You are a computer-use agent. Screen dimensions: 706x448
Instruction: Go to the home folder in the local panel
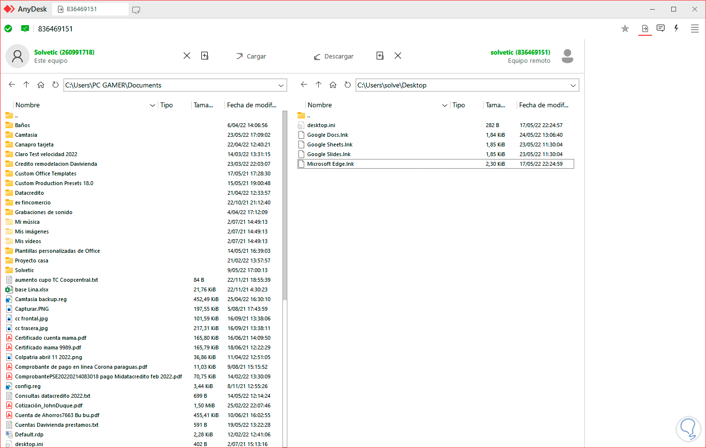[41, 85]
